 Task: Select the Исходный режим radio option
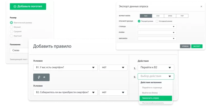coord(157,21)
